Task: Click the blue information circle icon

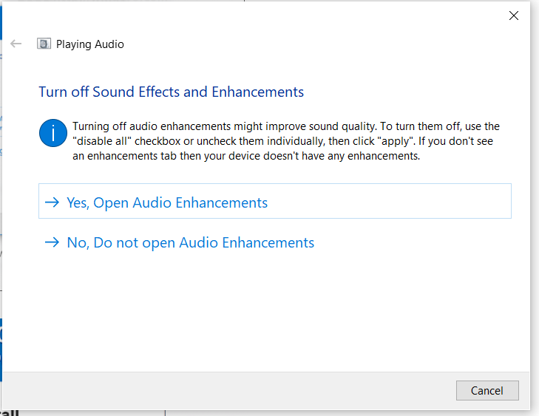Action: click(53, 133)
